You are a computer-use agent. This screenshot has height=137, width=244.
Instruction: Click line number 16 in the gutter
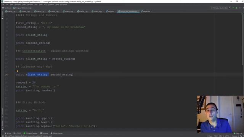[6, 75]
